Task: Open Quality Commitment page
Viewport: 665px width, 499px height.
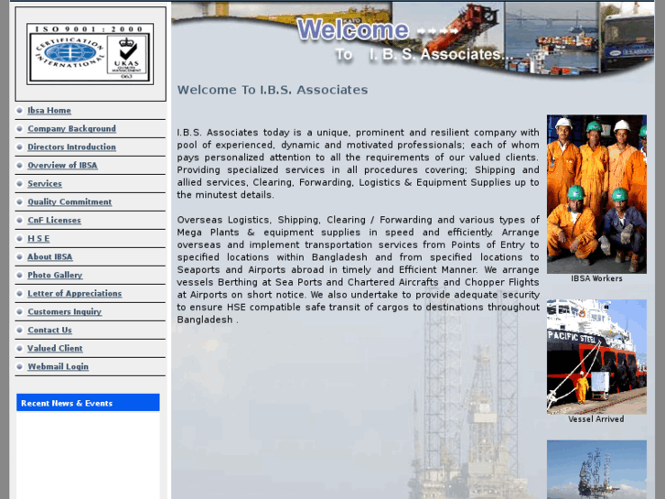Action: coord(70,201)
